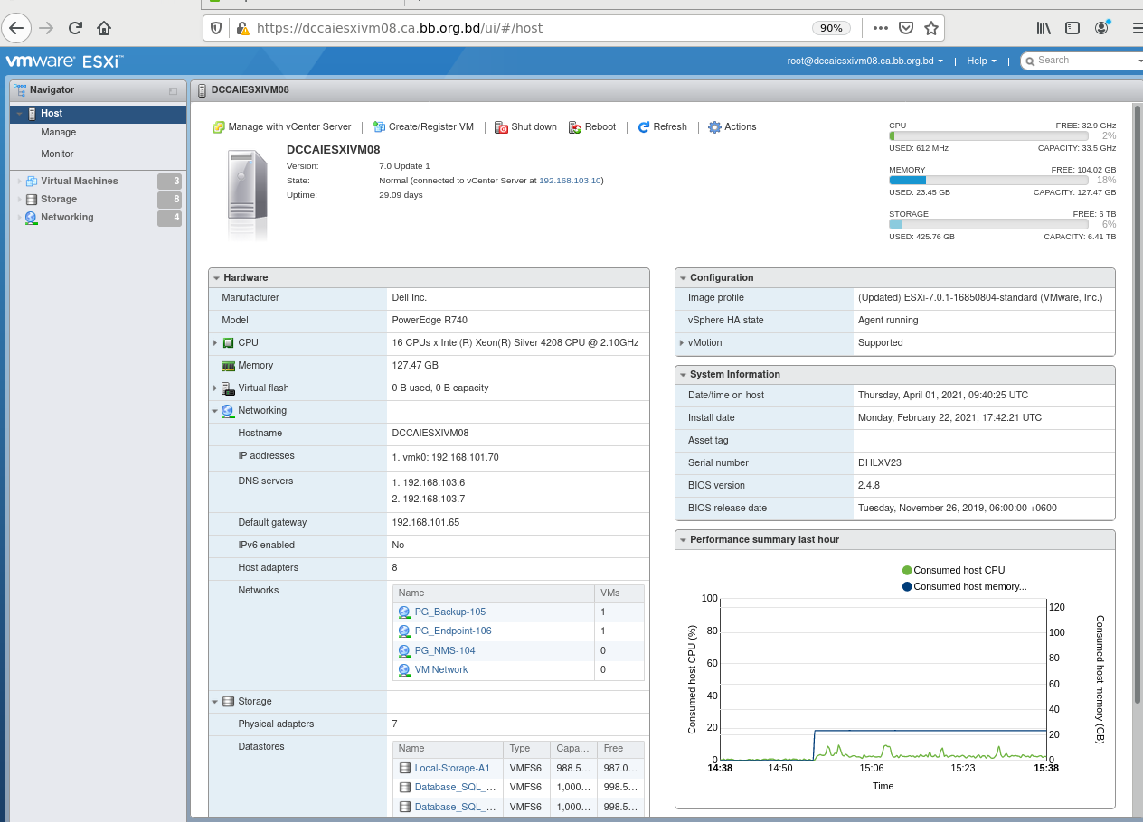Click the 90% zoom indicator
Screen dimensions: 1143x822
pyautogui.click(x=831, y=28)
